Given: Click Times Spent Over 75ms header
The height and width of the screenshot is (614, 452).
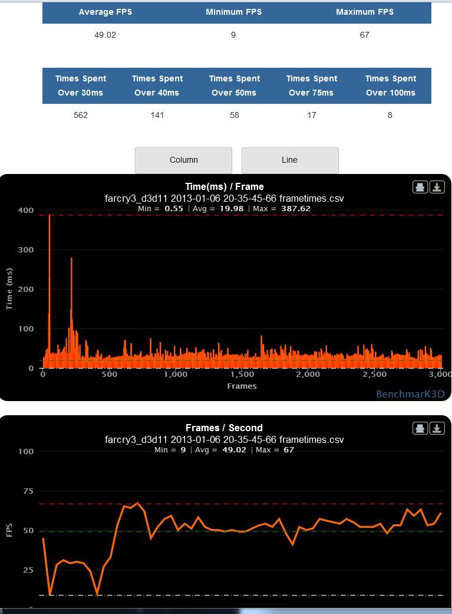Looking at the screenshot, I should 312,86.
